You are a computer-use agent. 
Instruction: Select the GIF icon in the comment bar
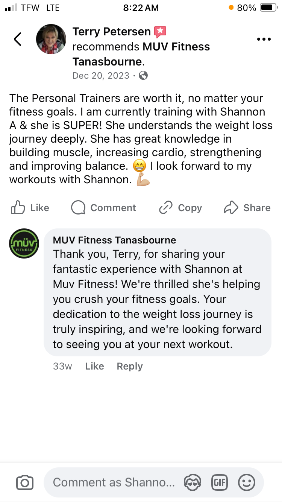(x=220, y=482)
